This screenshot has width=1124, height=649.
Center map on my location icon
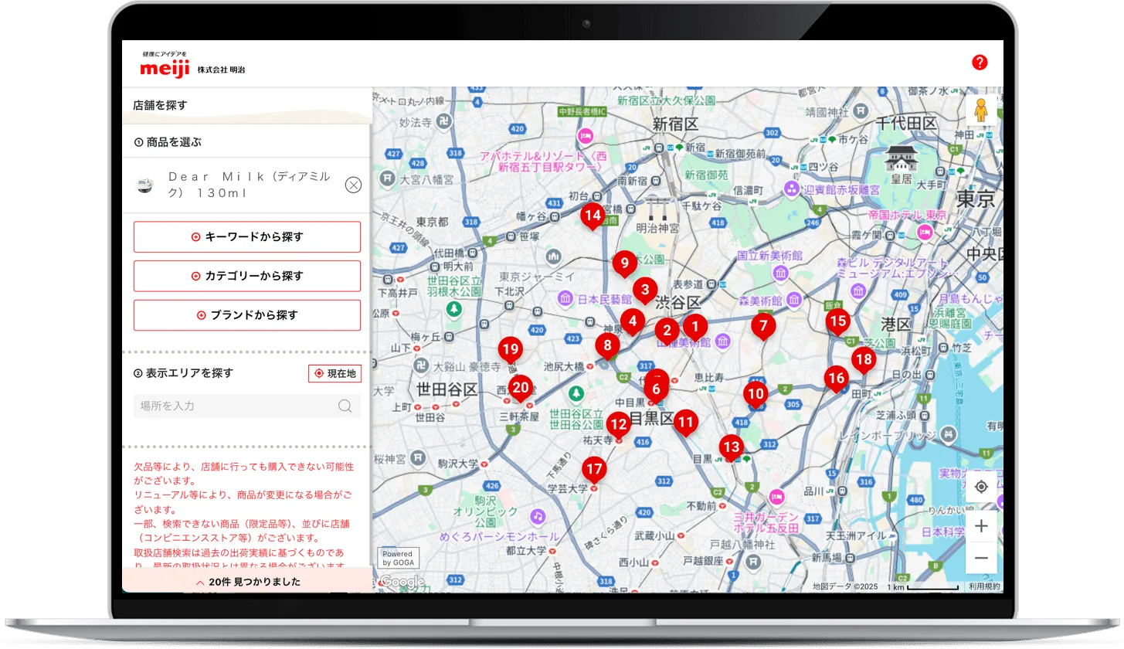981,487
